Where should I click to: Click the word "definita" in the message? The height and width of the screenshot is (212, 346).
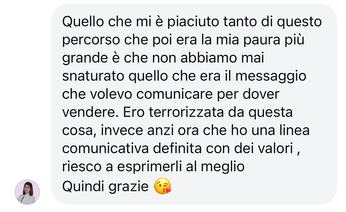(x=178, y=148)
